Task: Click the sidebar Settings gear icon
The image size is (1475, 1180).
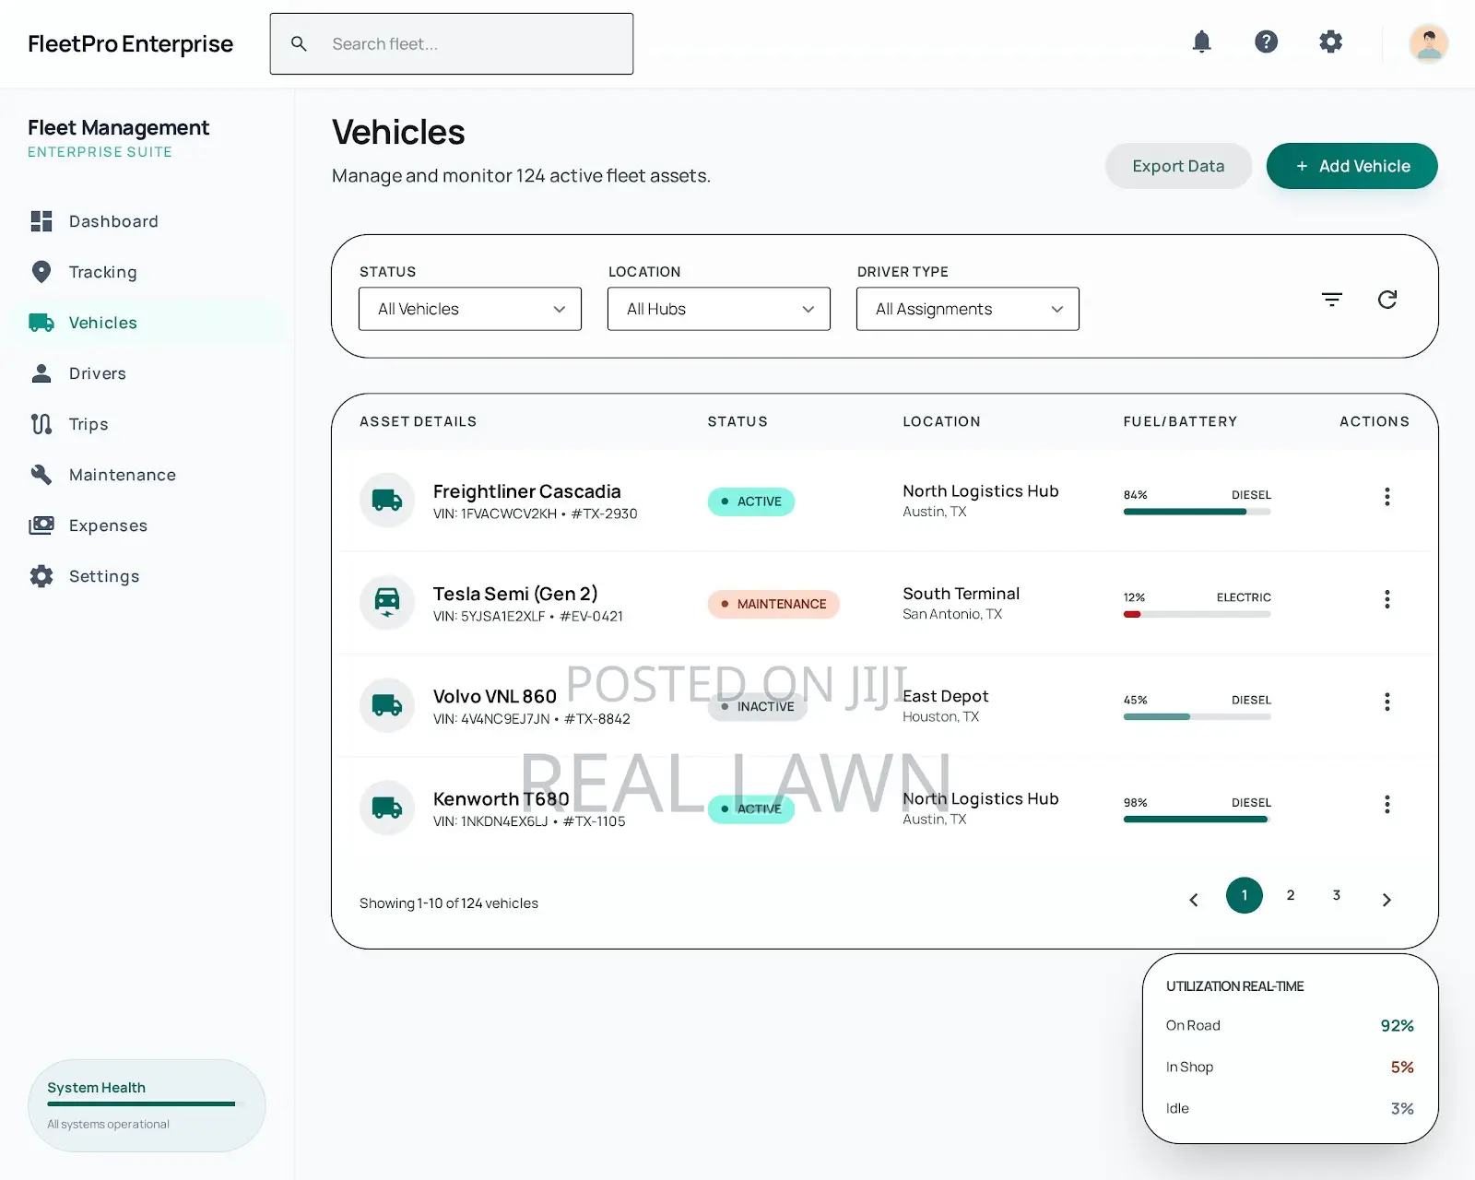Action: [x=41, y=576]
